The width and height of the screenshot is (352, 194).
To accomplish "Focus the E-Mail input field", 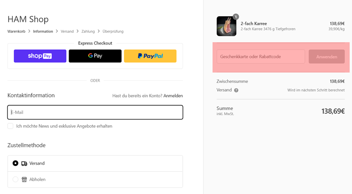I will click(x=95, y=112).
